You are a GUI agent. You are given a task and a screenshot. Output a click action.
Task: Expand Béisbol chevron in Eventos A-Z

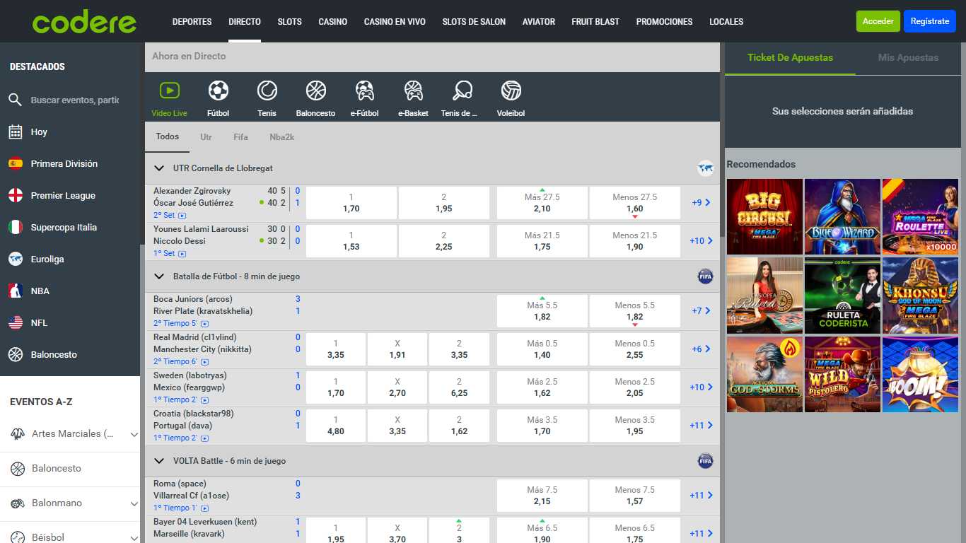coord(134,538)
